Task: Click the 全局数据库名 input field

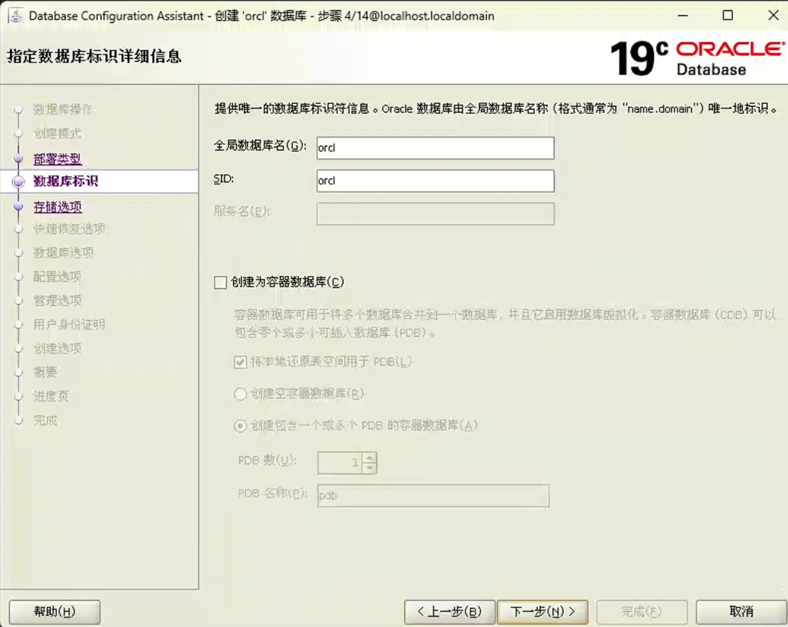Action: click(435, 148)
